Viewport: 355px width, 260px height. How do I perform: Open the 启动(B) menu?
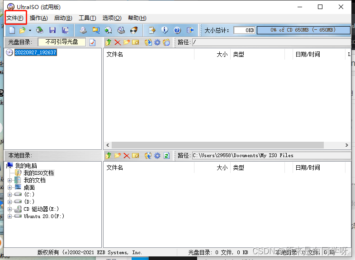click(63, 18)
